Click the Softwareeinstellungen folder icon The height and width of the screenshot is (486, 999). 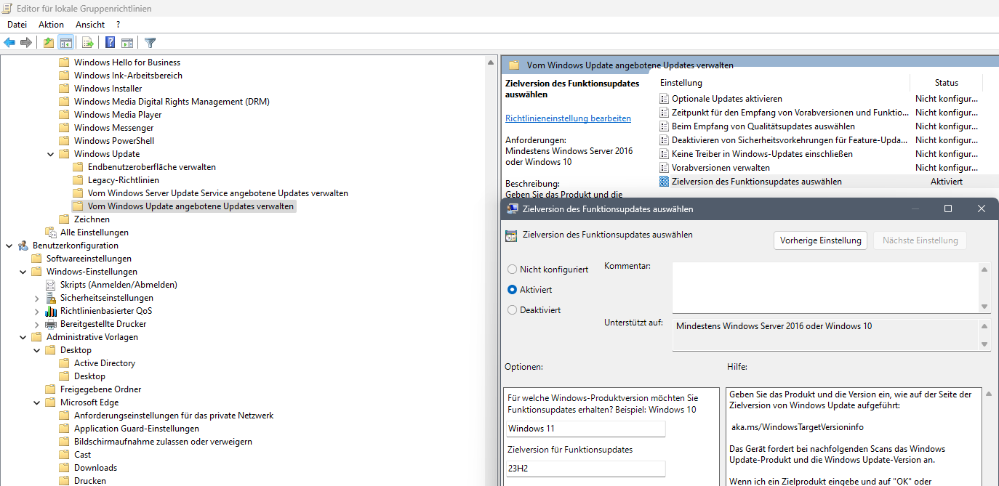click(36, 259)
